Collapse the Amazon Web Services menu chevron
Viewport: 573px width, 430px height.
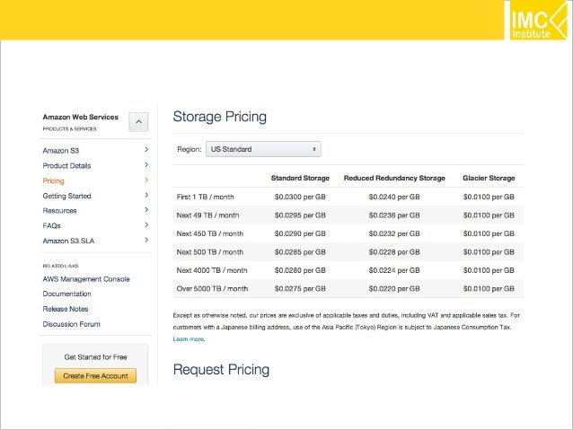point(138,122)
